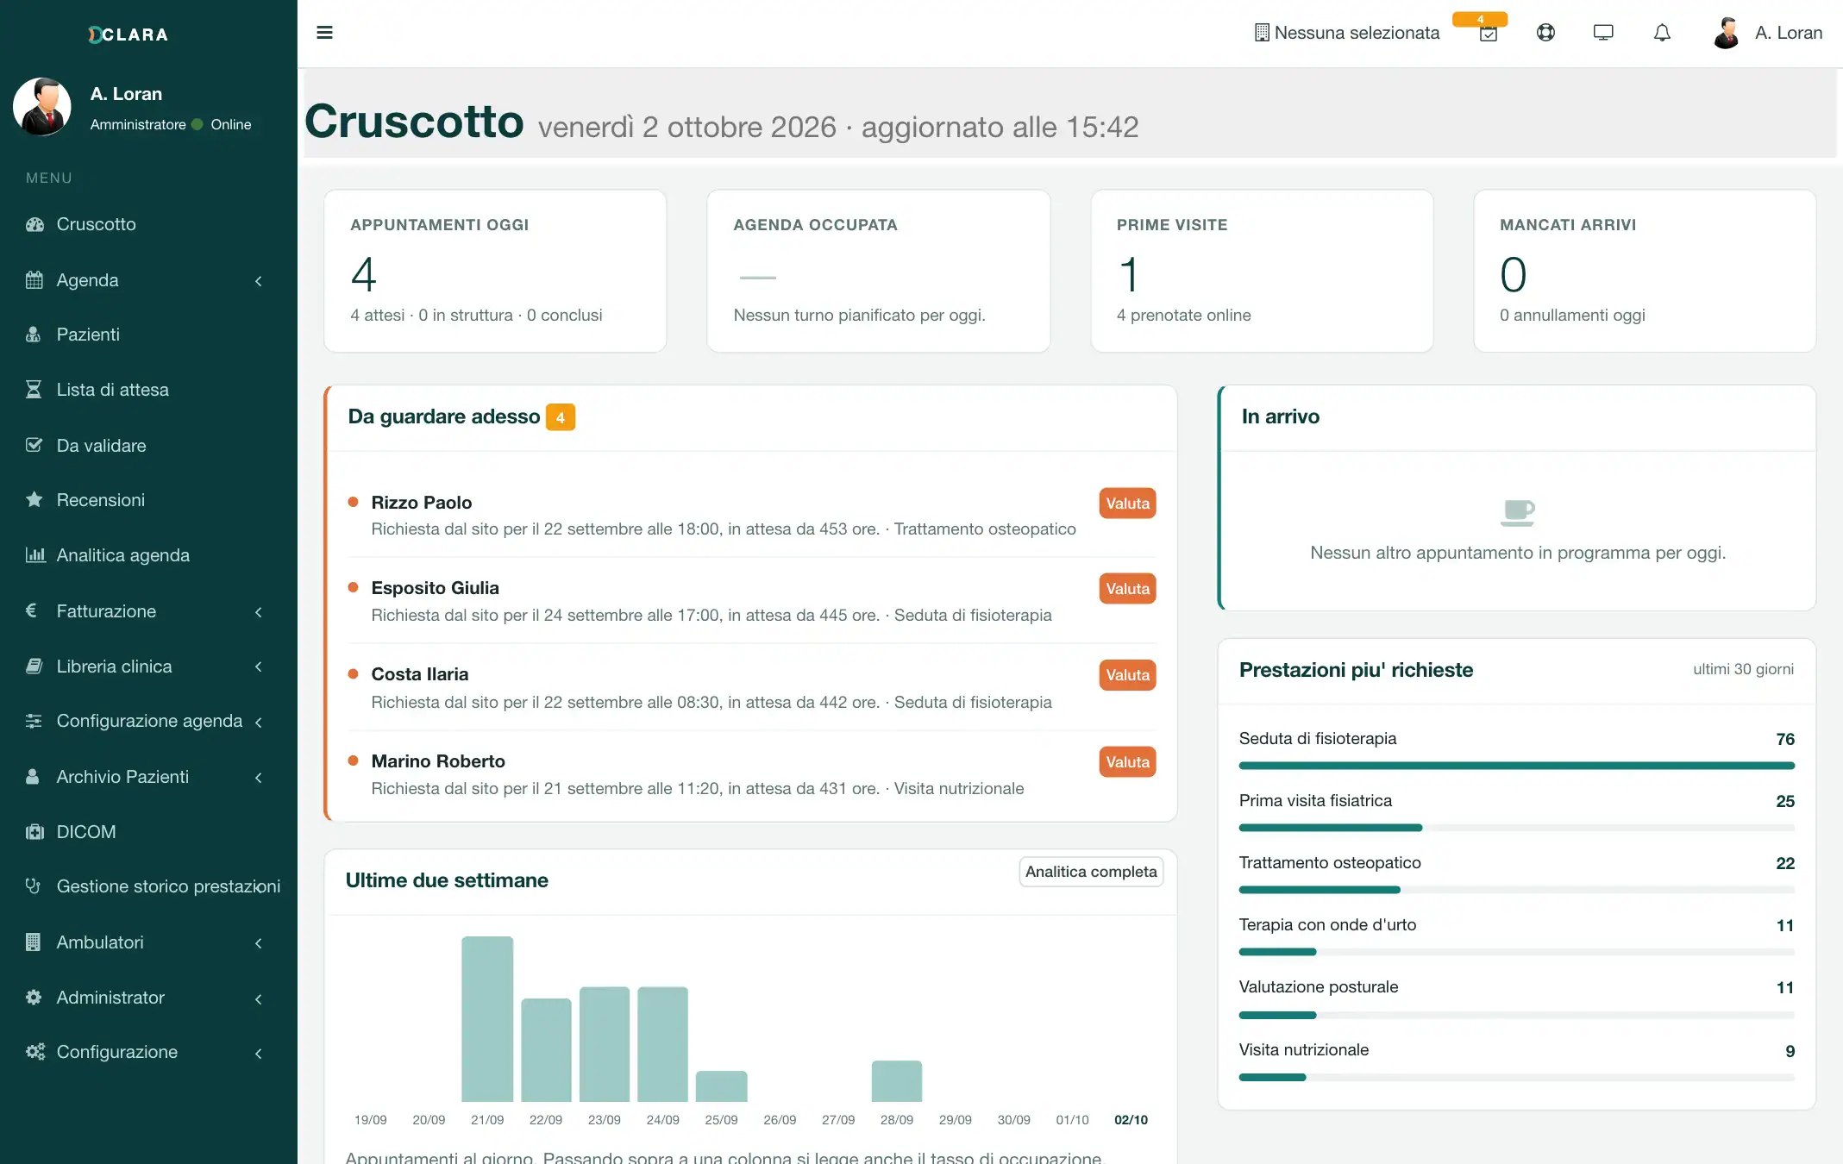The height and width of the screenshot is (1164, 1843).
Task: Click the DCLARA logo
Action: click(x=128, y=34)
